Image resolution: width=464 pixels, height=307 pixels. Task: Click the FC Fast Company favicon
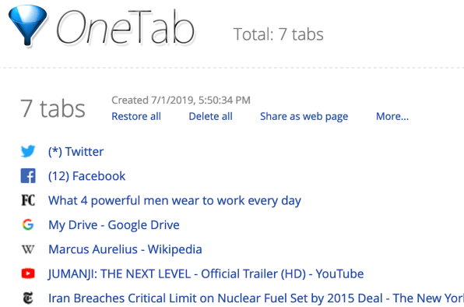(28, 200)
